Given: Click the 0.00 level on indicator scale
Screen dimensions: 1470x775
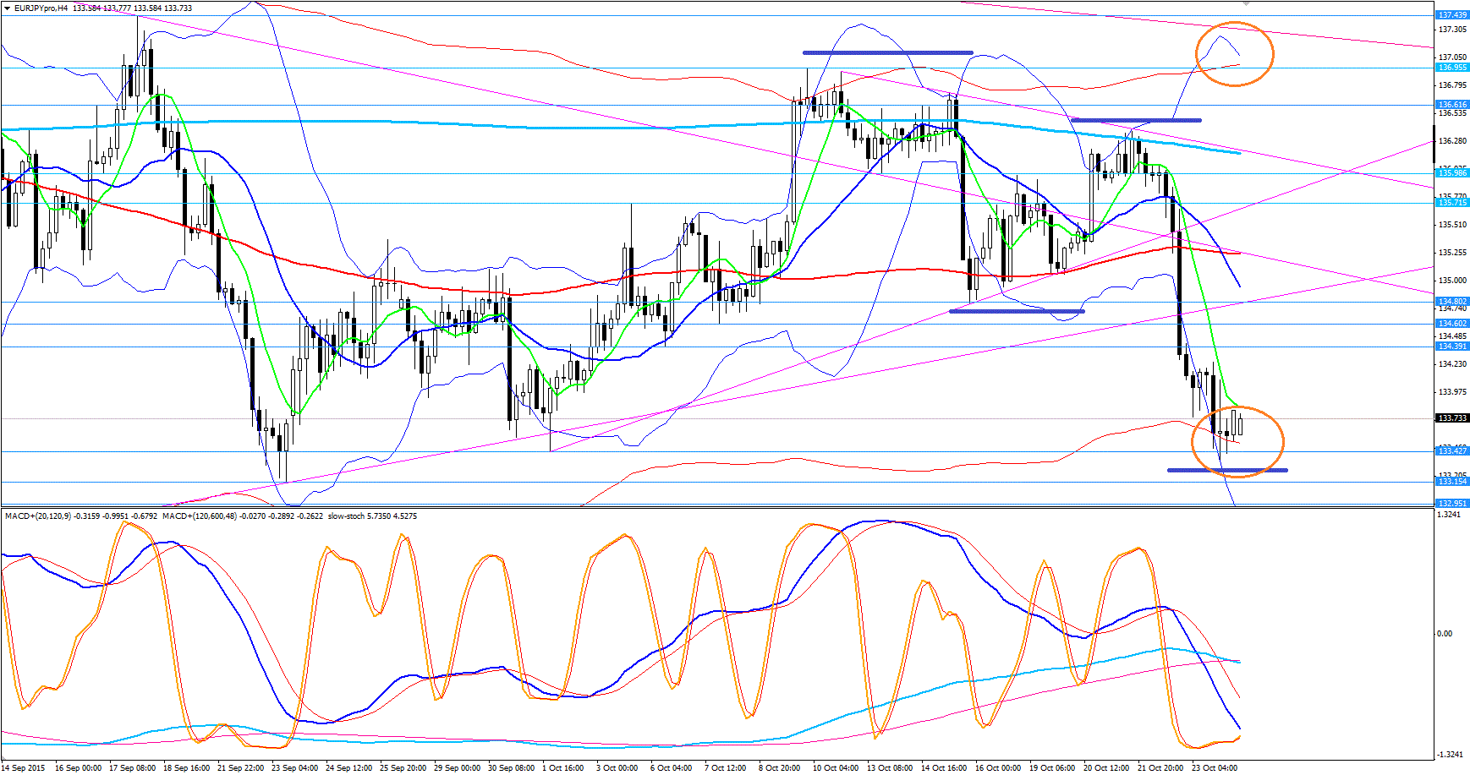Looking at the screenshot, I should coord(1445,634).
